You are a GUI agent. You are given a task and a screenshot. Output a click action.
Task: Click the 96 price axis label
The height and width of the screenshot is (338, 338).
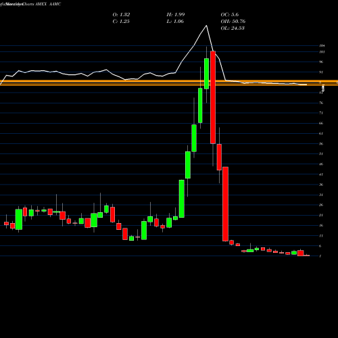coord(321,62)
